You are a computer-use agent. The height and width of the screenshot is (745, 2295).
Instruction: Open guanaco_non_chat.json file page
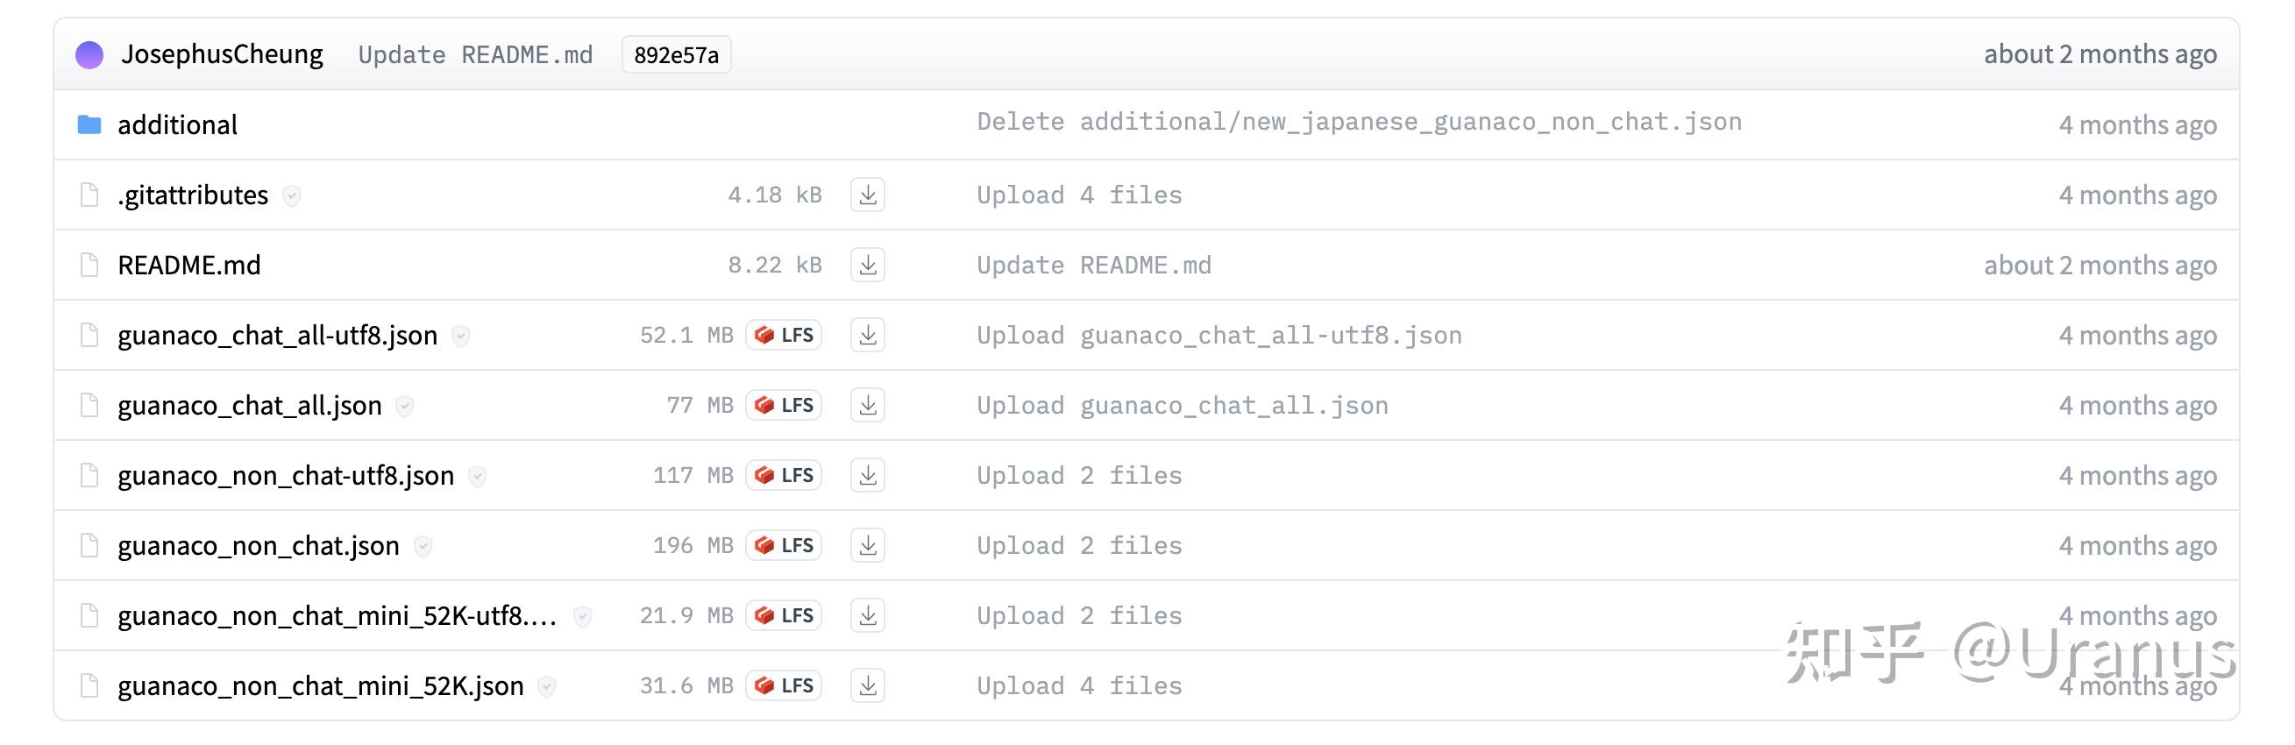pos(259,546)
